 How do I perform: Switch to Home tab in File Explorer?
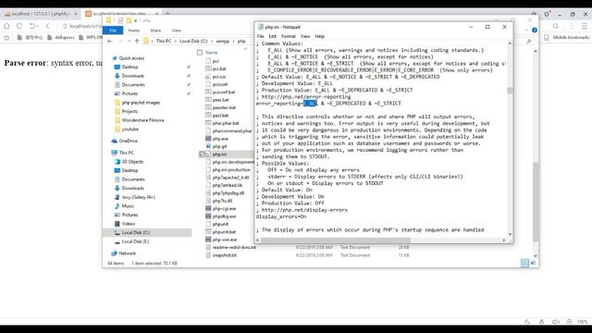(133, 31)
